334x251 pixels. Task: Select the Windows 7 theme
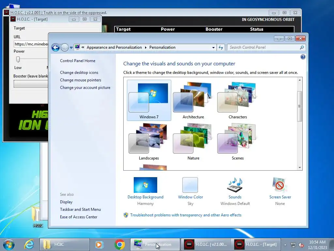(x=149, y=100)
